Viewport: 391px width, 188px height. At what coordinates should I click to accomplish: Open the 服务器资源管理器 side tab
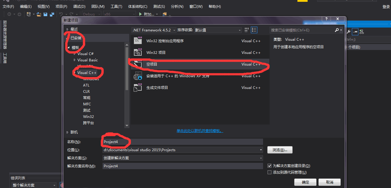[x=4, y=34]
